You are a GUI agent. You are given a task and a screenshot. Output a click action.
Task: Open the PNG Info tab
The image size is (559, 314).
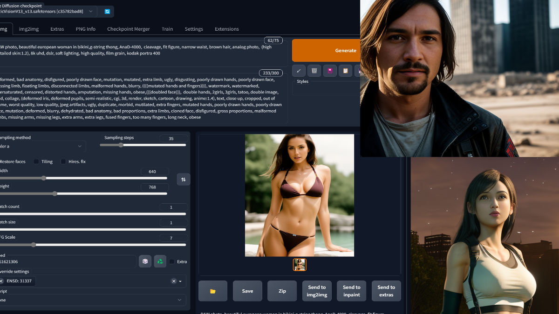tap(86, 29)
